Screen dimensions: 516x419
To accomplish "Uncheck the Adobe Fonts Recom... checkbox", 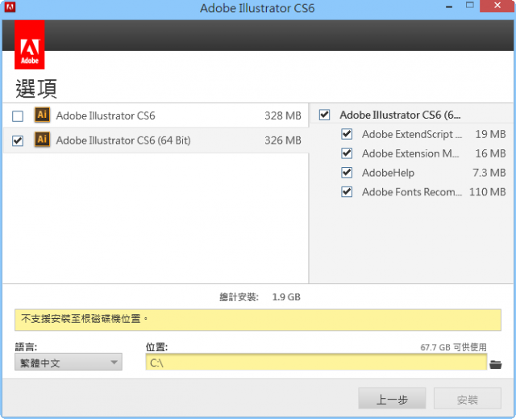I will coord(347,191).
